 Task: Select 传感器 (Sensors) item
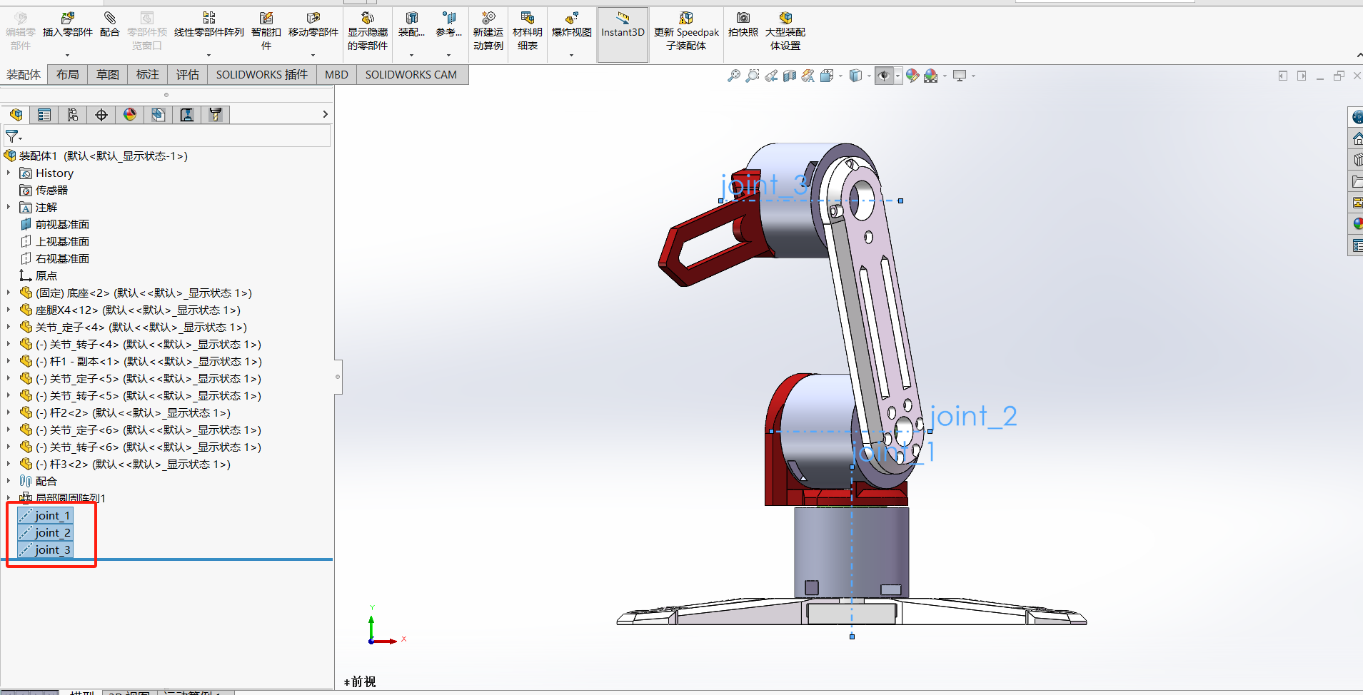44,190
